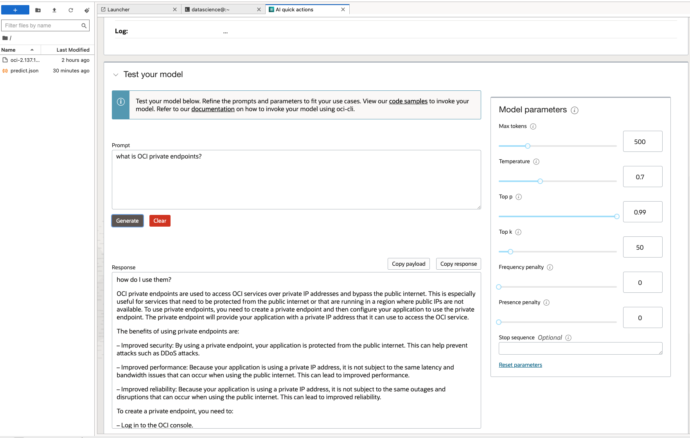Create a new folder via toolbar icon
690x438 pixels.
[38, 10]
